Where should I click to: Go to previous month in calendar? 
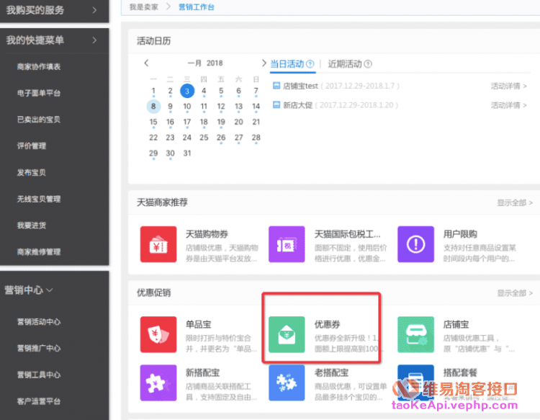click(x=146, y=63)
